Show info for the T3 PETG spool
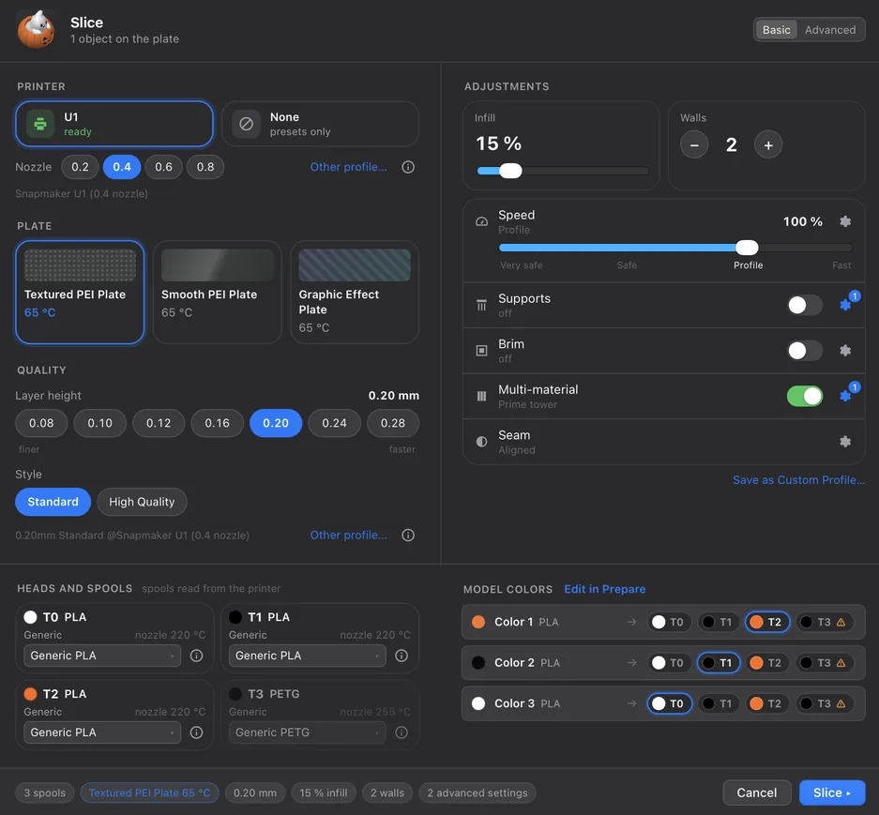 pos(402,732)
